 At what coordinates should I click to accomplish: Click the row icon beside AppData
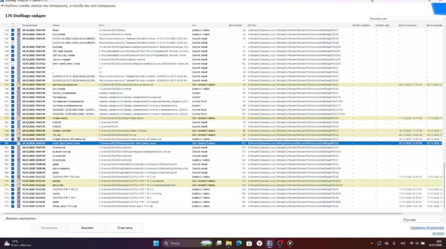coord(18,47)
